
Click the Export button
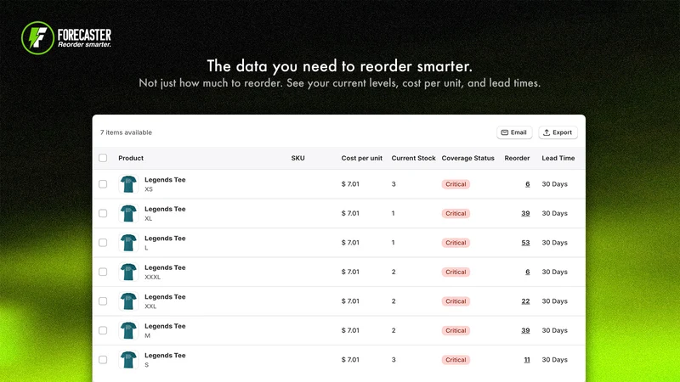558,132
